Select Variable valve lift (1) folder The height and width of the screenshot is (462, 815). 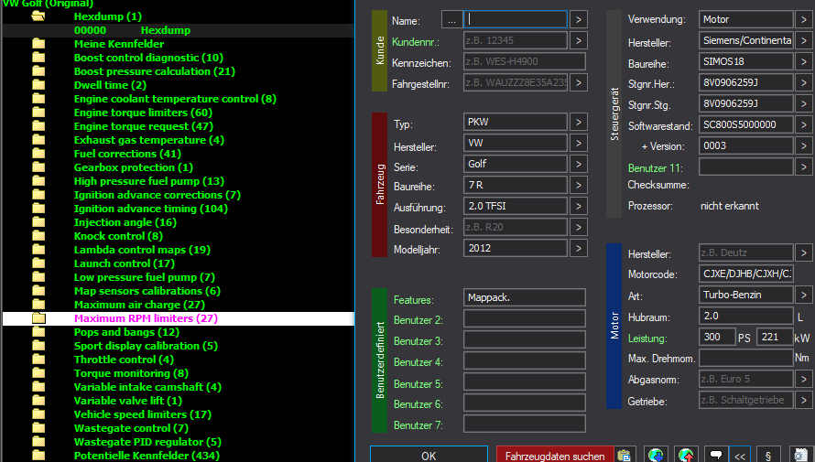(128, 401)
